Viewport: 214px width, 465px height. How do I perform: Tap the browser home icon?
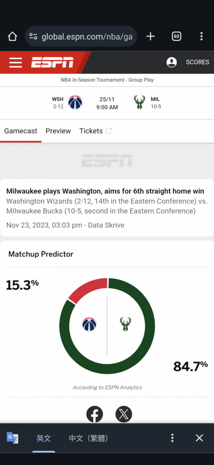tap(13, 36)
